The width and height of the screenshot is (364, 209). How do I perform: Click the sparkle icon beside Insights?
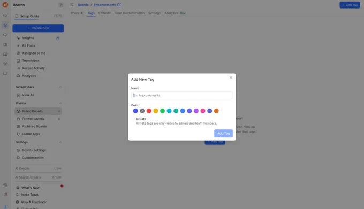click(x=18, y=38)
